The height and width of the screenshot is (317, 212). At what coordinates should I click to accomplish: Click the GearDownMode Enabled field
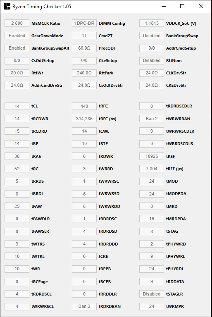tap(17, 36)
